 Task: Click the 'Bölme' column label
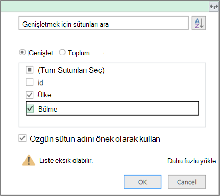click(48, 109)
